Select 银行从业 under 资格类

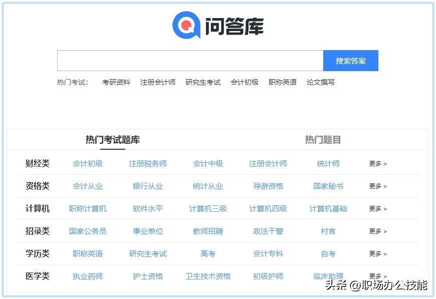coord(147,186)
